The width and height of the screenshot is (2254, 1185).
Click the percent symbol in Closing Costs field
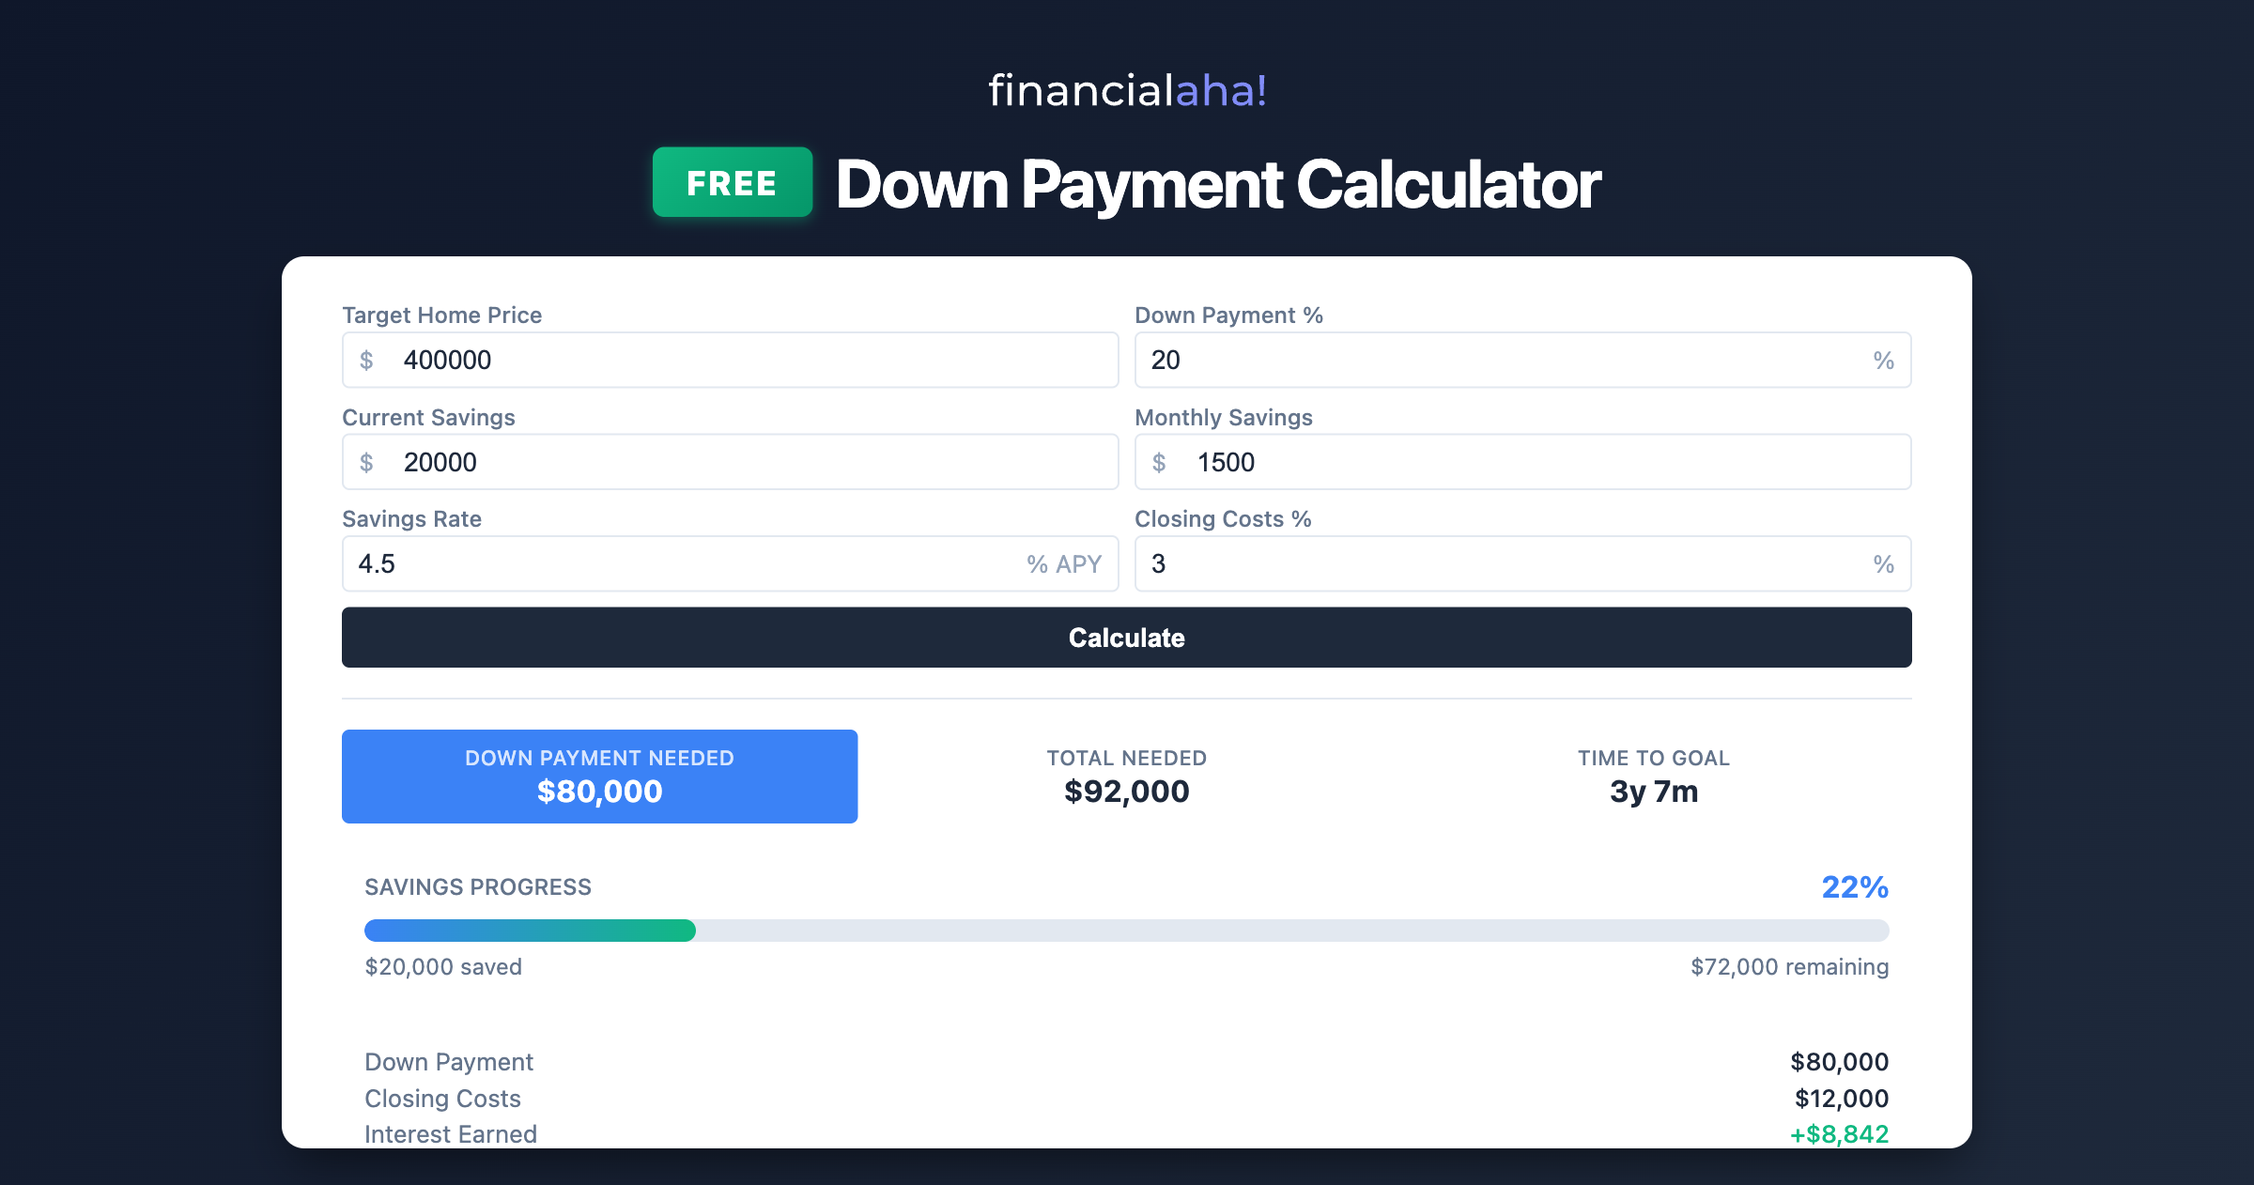[1884, 563]
